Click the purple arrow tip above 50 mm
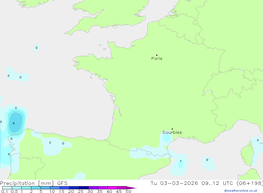 point(131,188)
